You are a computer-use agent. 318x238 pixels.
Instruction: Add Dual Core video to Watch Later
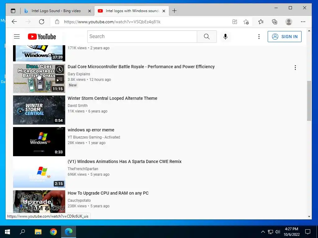(60, 70)
